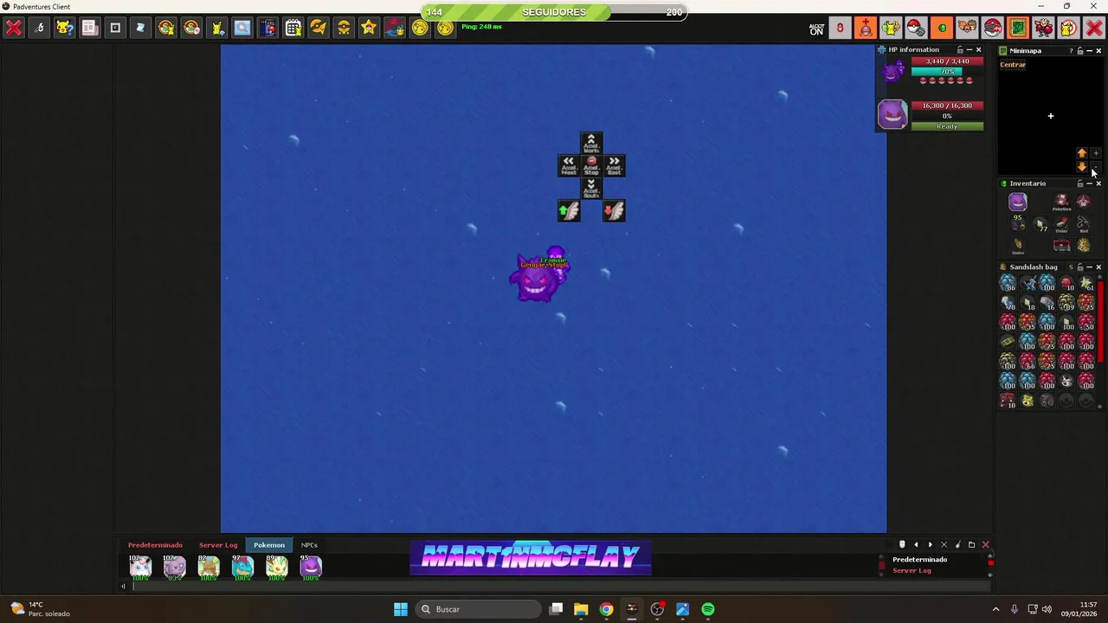This screenshot has width=1108, height=623.
Task: Collapse the Sandslash bag panel
Action: [1089, 267]
